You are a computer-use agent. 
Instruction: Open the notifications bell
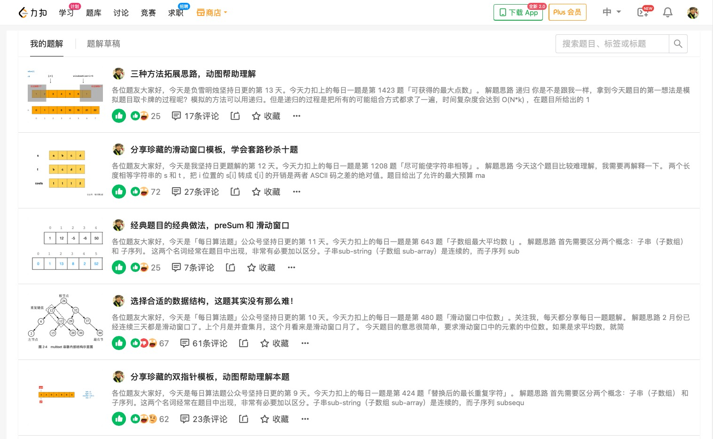click(x=667, y=13)
